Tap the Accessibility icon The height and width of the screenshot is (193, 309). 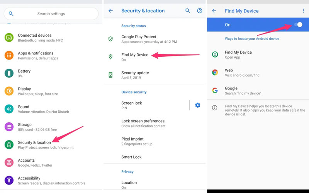coord(9,180)
